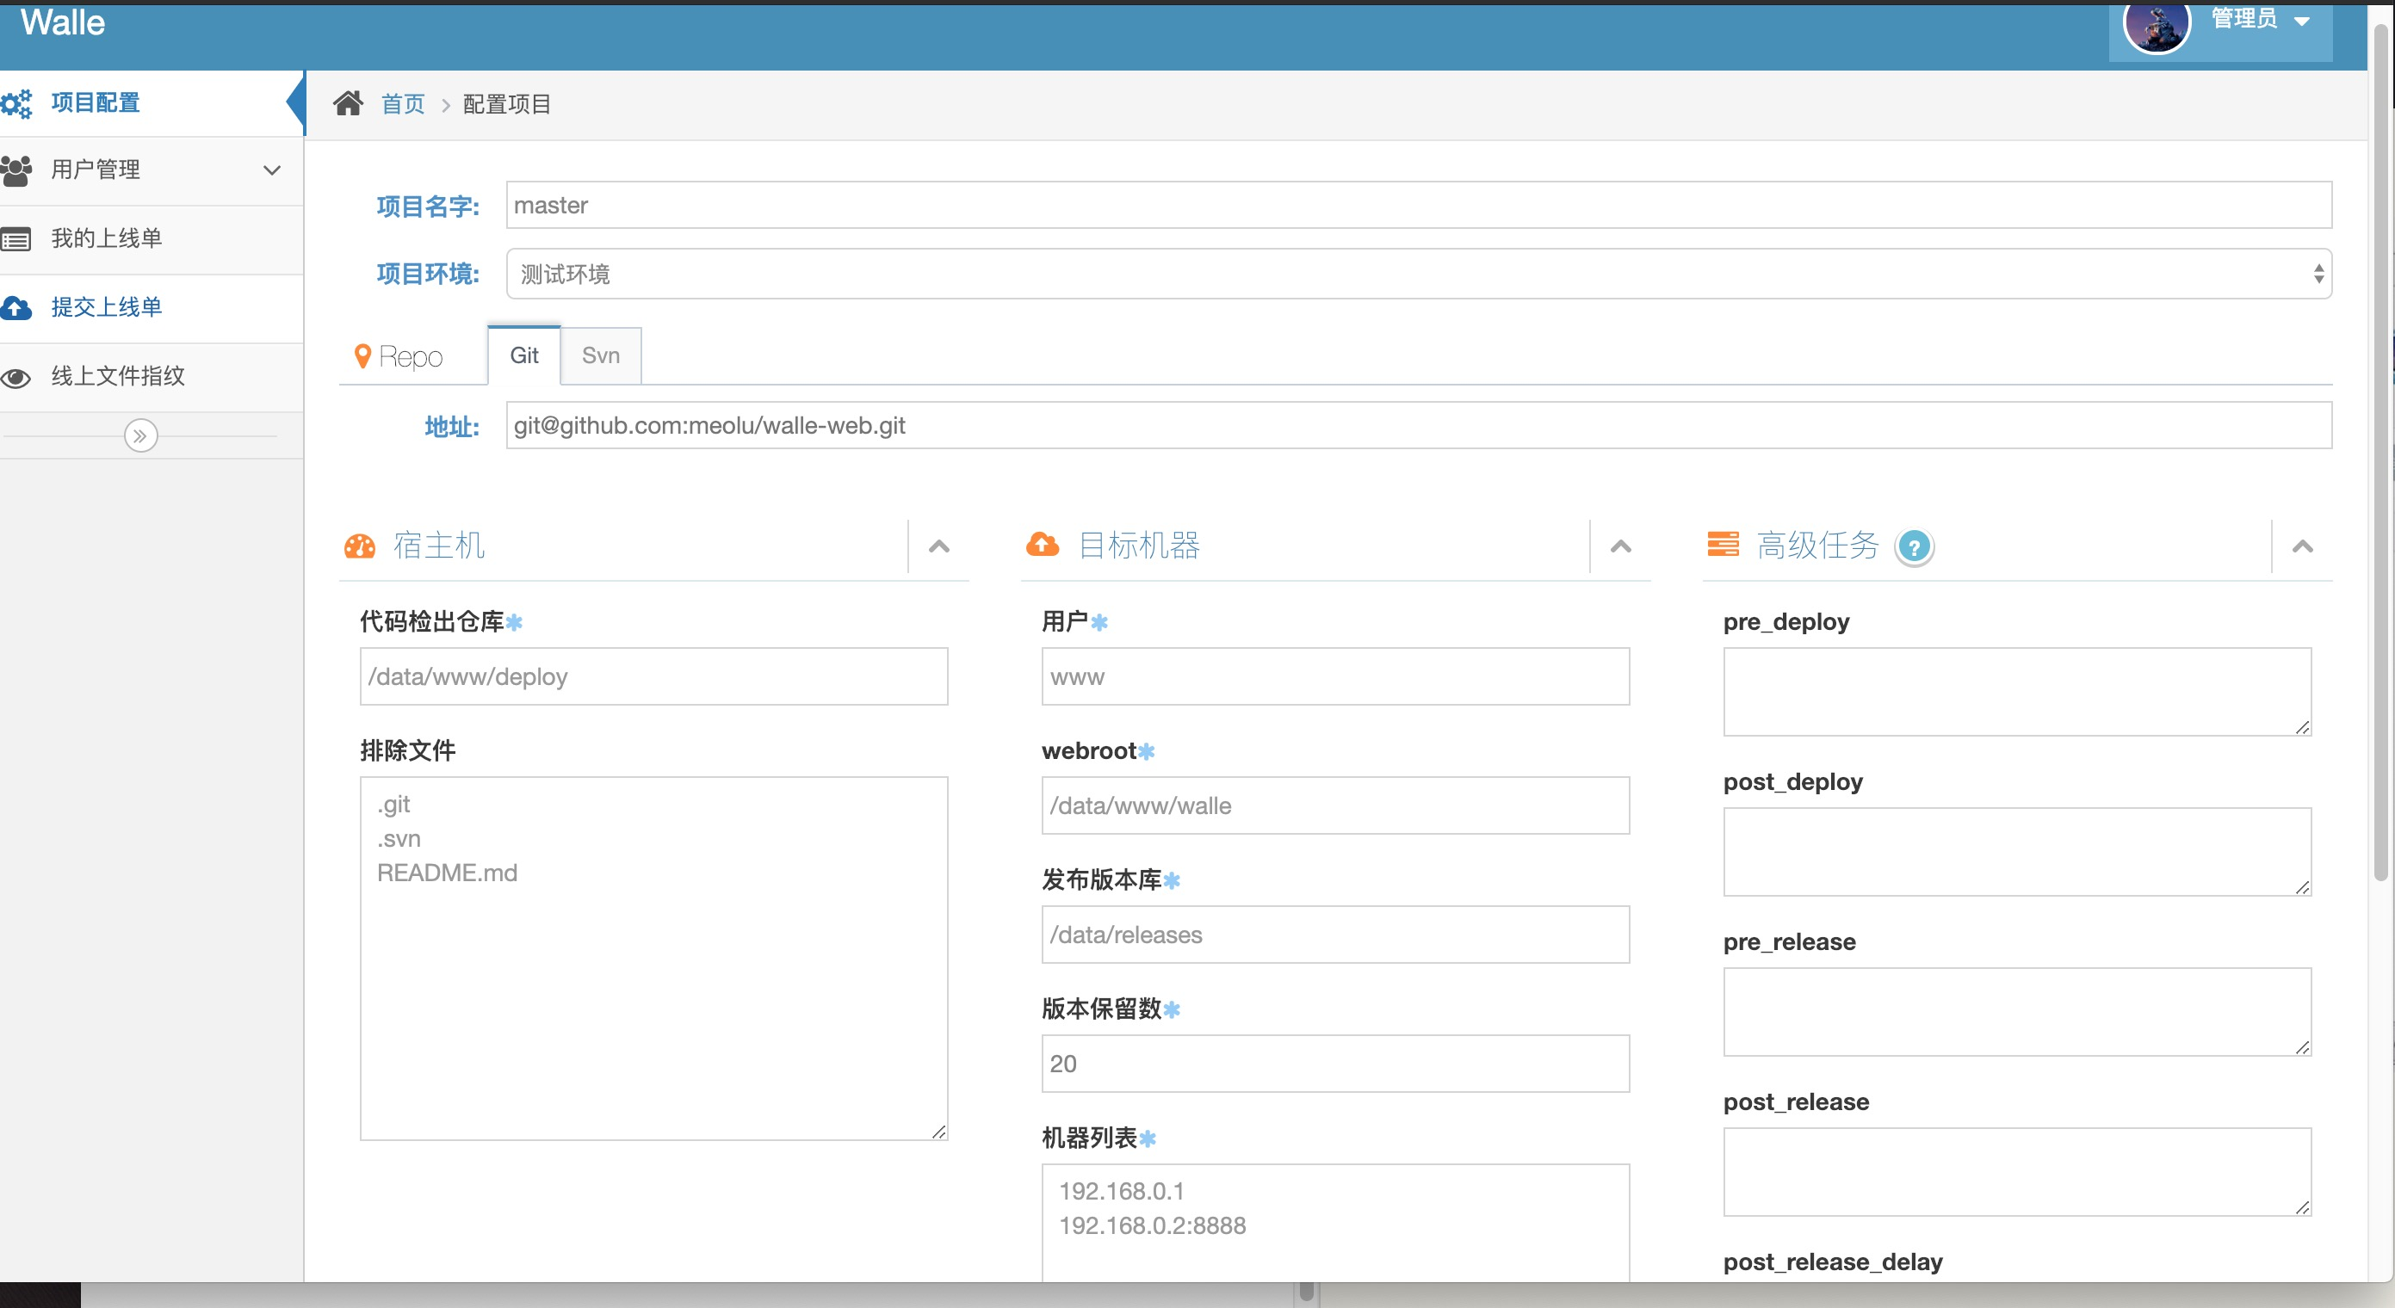Click the home icon in breadcrumb
This screenshot has width=2395, height=1308.
click(x=348, y=103)
